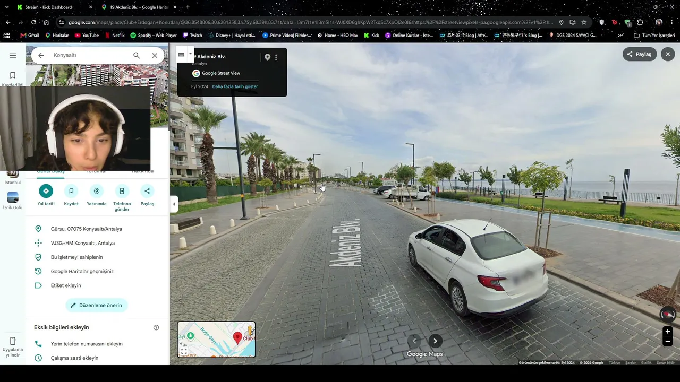This screenshot has width=680, height=382.
Task: Select the 19 Akdeniz Blv. Google Haritalar tab
Action: pos(139,7)
